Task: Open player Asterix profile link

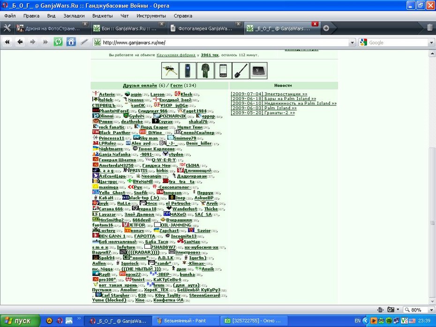Action: tap(107, 95)
